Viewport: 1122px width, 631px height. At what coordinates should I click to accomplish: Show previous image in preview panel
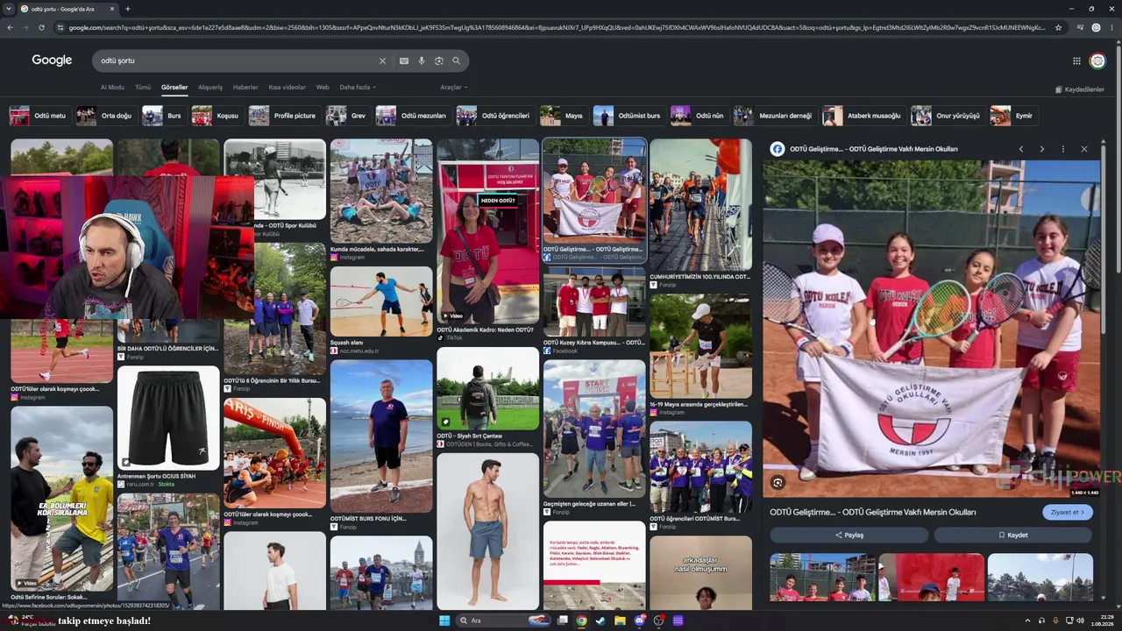[x=1021, y=149]
